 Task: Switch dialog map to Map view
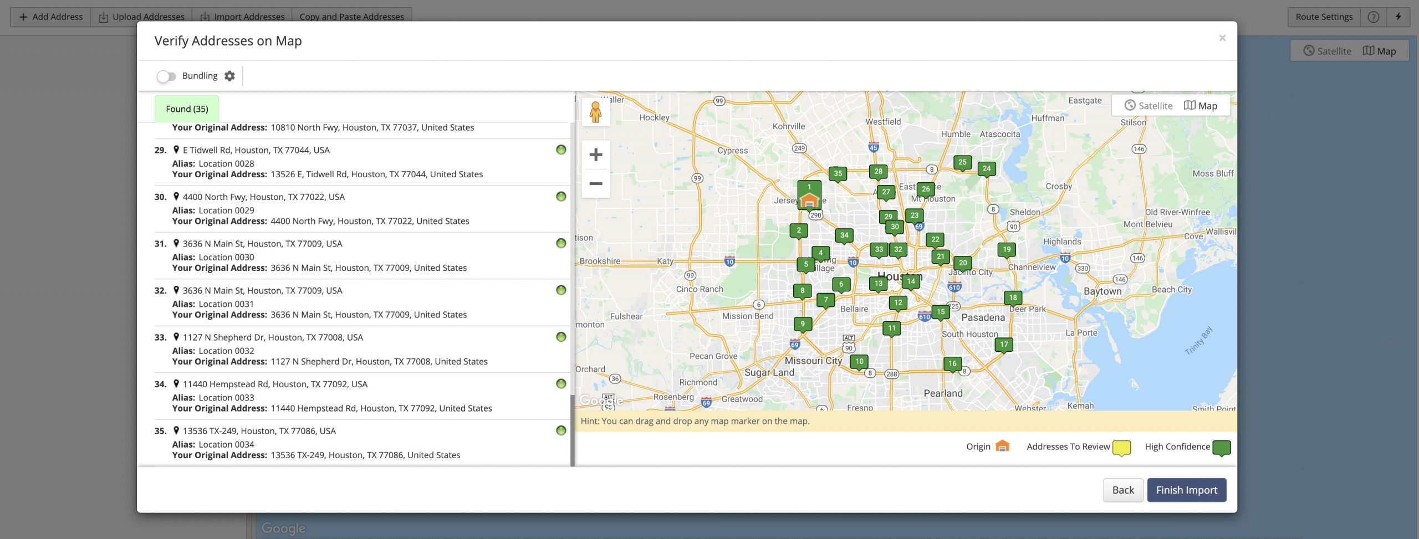pos(1201,106)
